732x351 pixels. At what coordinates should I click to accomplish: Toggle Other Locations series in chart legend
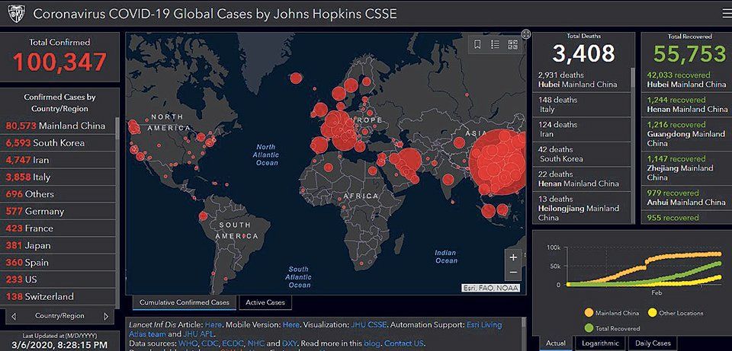tap(675, 313)
